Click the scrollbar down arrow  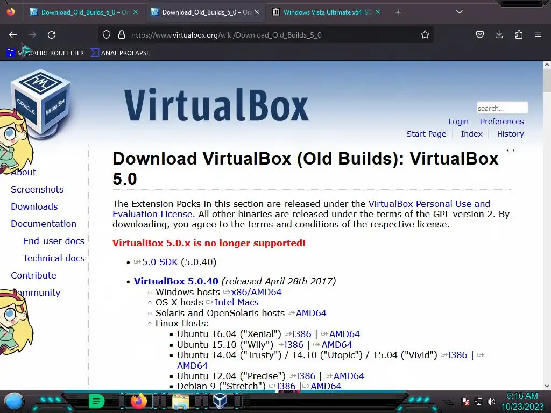click(547, 386)
